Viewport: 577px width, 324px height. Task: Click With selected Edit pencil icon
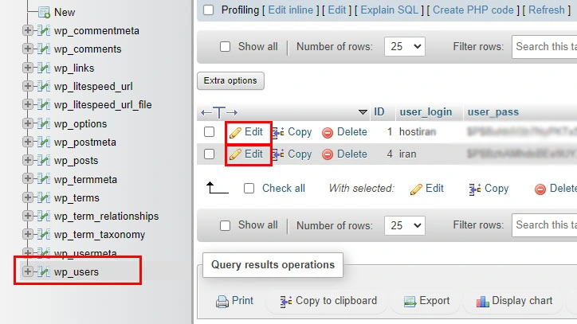tap(416, 189)
